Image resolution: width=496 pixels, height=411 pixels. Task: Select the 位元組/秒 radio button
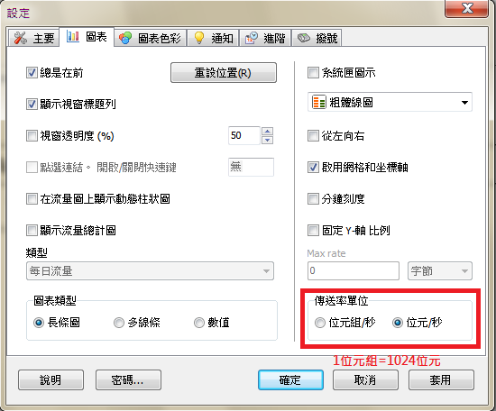click(320, 323)
